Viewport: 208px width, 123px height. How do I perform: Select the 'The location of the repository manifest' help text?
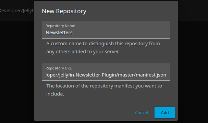click(x=104, y=90)
